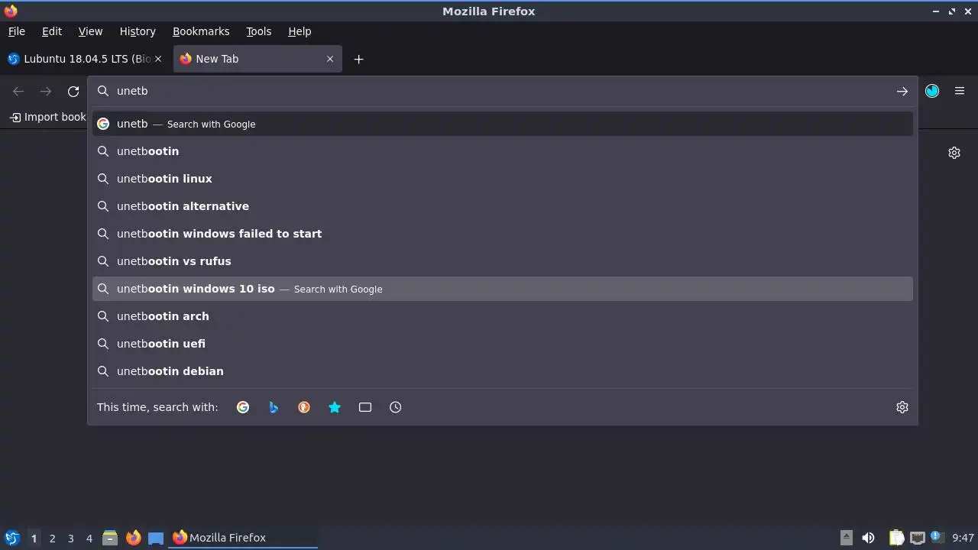
Task: Go back one page
Action: click(x=18, y=91)
